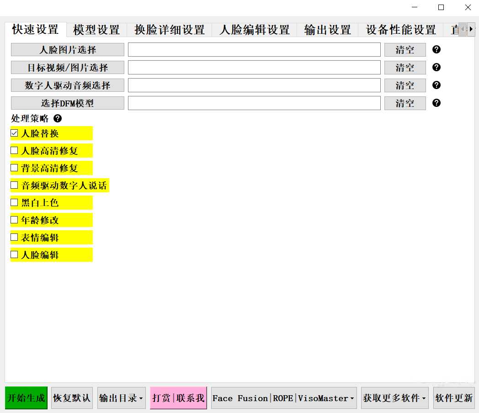This screenshot has height=413, width=479.
Task: Click help icon beside 目标视频/图片选择 row
Action: pos(436,67)
